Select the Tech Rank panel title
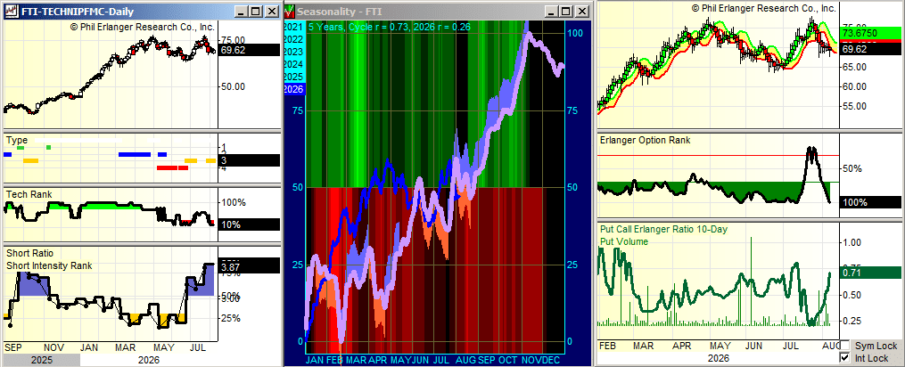 point(29,194)
